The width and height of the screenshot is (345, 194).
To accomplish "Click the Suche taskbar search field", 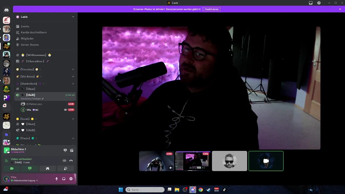I will pos(145,190).
